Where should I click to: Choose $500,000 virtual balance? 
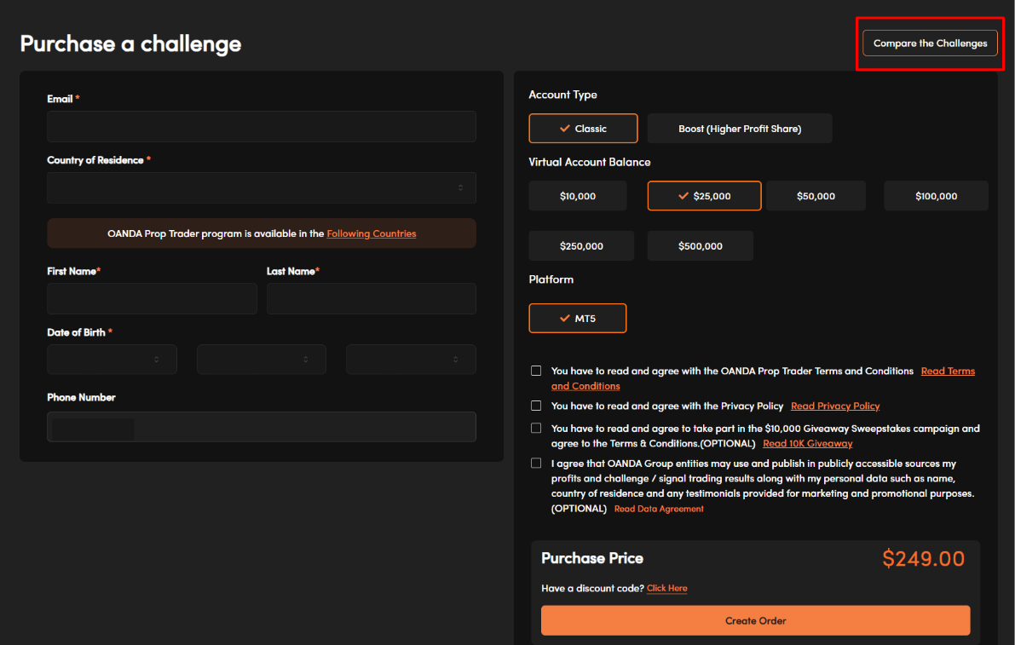[701, 246]
